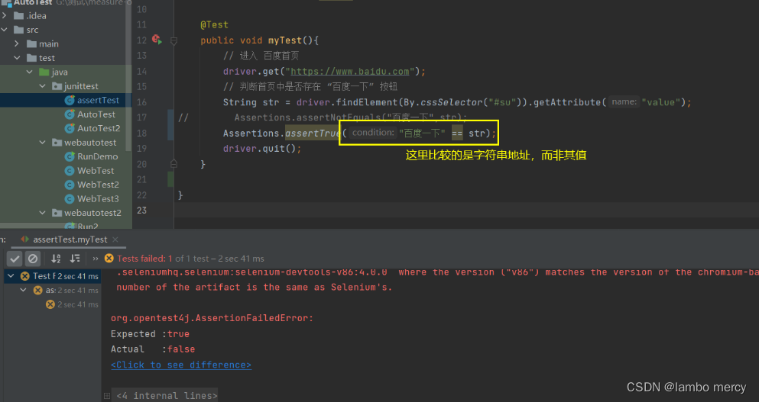
Task: Click the project tree vertical scrollbar
Action: point(128,77)
